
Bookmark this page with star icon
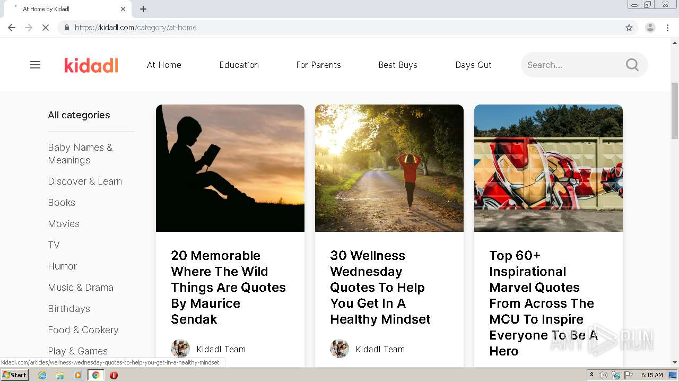(629, 28)
